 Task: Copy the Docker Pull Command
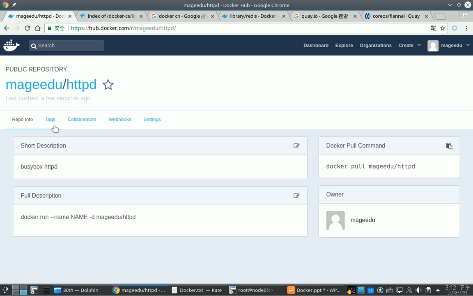click(x=449, y=146)
